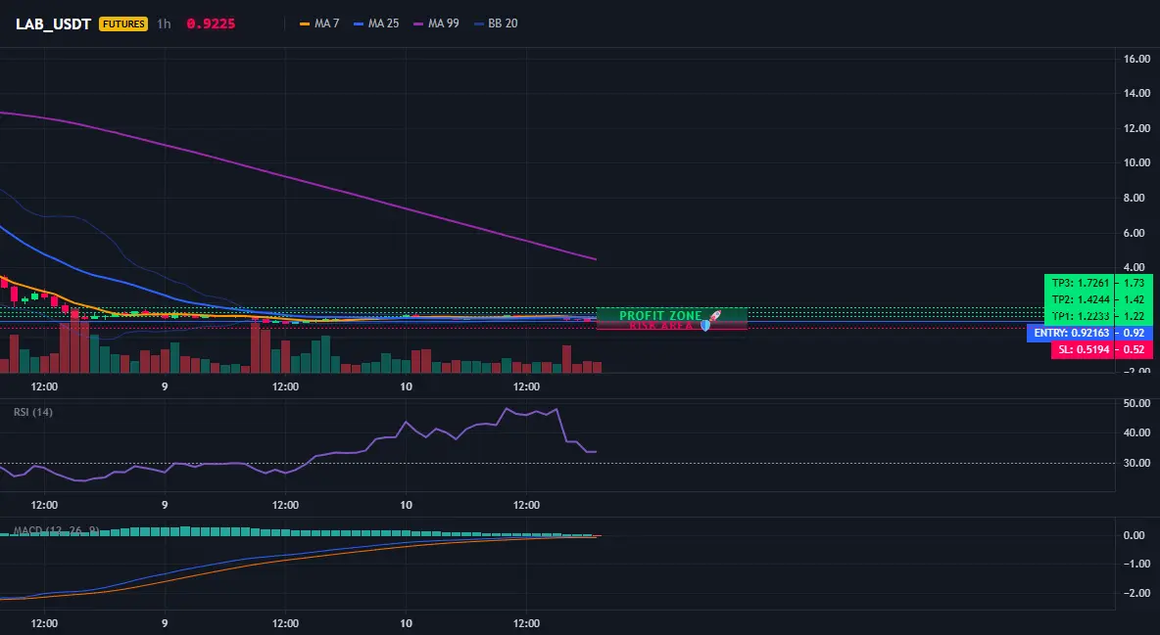The image size is (1160, 635).
Task: Click the date 10 on time axis
Action: coord(406,386)
